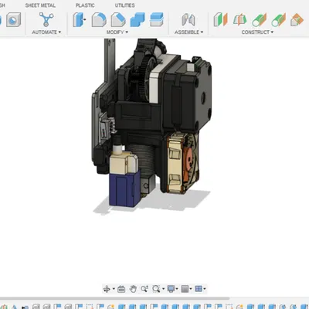
Task: Open the Display Settings dropdown arrow
Action: coord(177,289)
